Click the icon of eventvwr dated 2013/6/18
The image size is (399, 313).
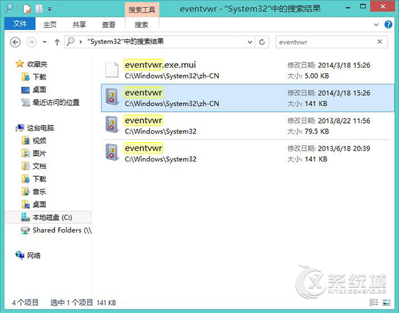112,152
